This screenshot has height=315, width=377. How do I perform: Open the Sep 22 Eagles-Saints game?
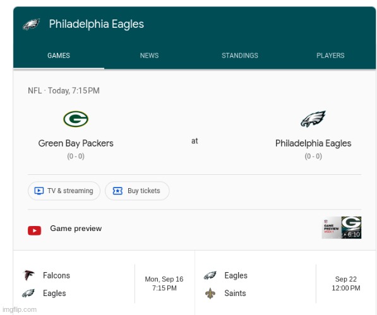click(285, 284)
